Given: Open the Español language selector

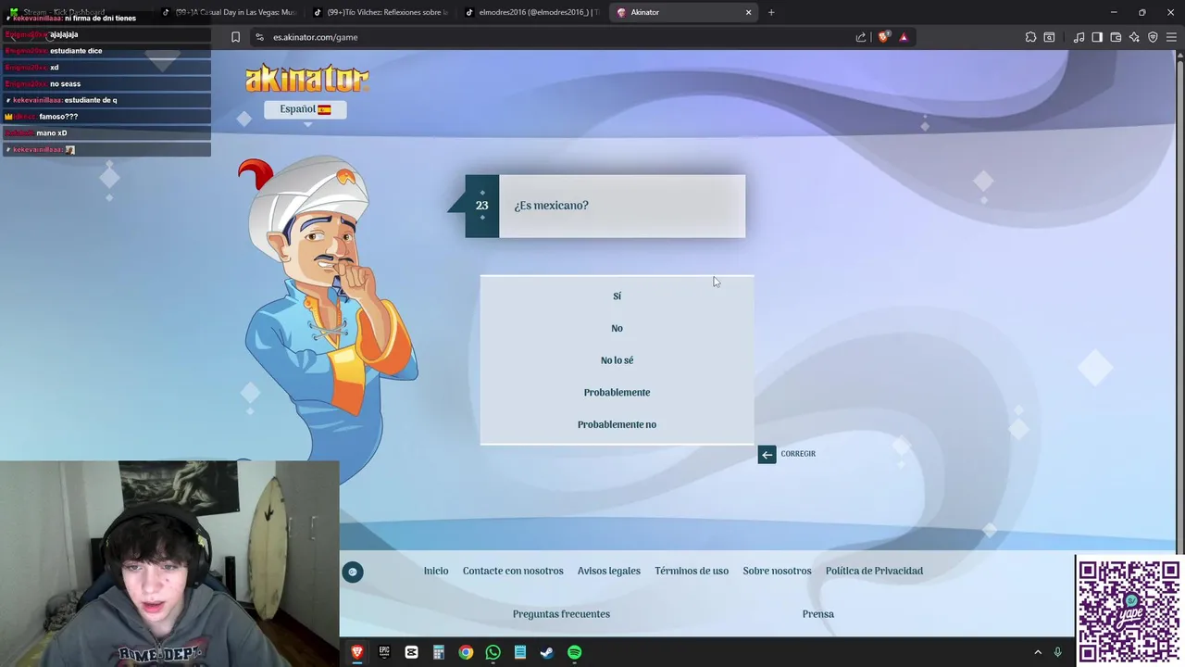Looking at the screenshot, I should tap(306, 109).
